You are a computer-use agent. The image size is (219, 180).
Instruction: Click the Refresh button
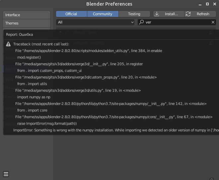click(200, 14)
